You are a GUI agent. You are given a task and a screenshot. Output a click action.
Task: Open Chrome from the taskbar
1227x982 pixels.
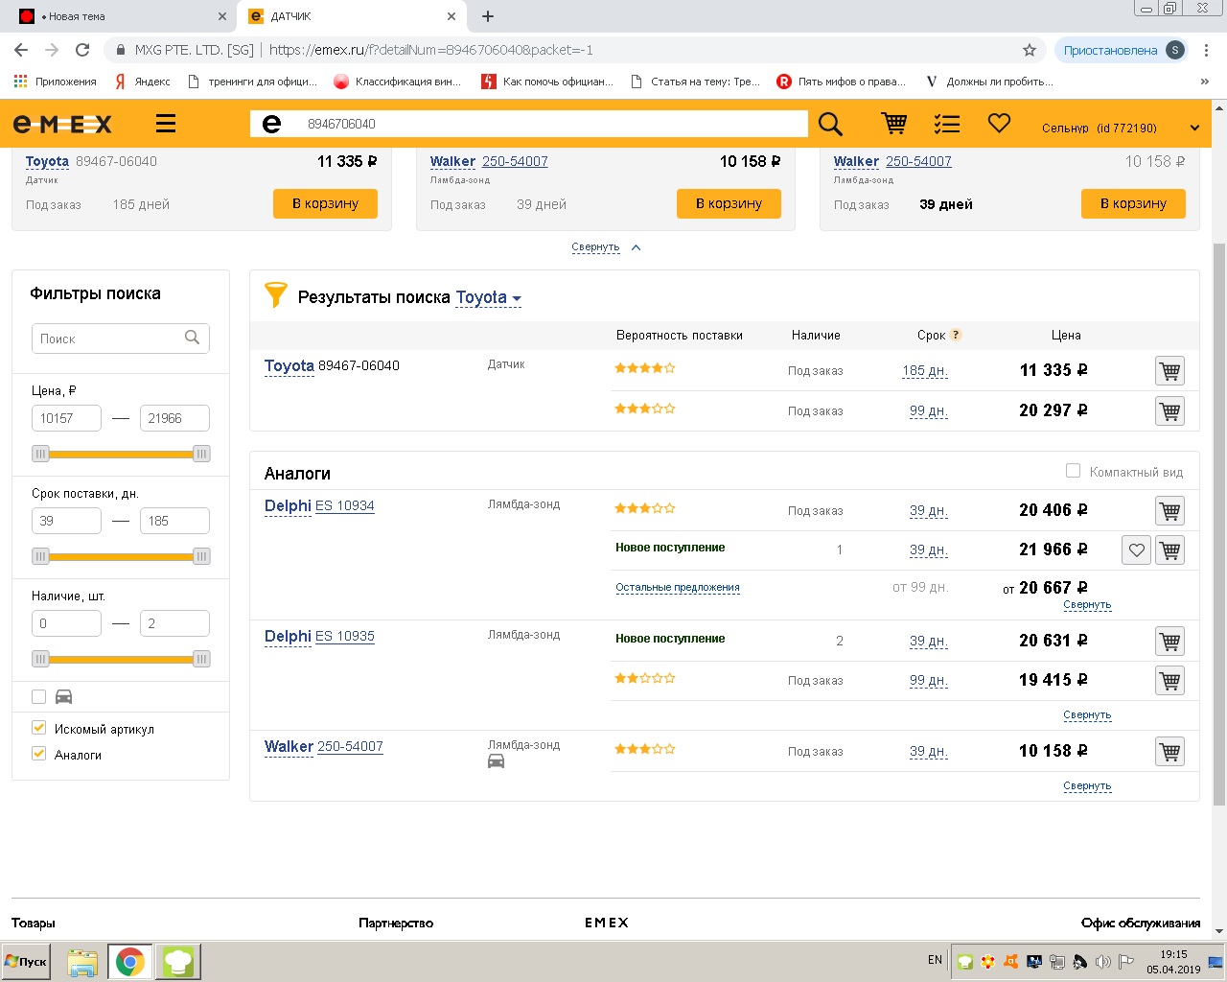click(x=130, y=962)
